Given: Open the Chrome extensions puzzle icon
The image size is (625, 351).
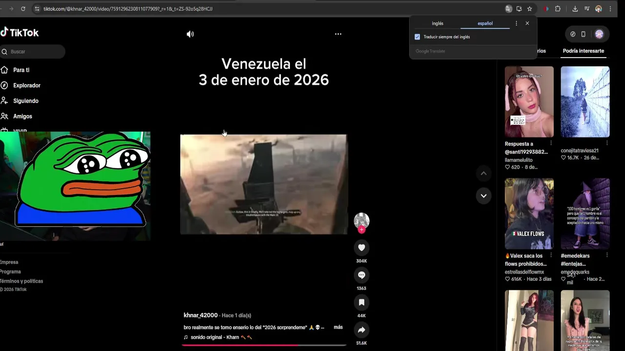Looking at the screenshot, I should pos(558,9).
